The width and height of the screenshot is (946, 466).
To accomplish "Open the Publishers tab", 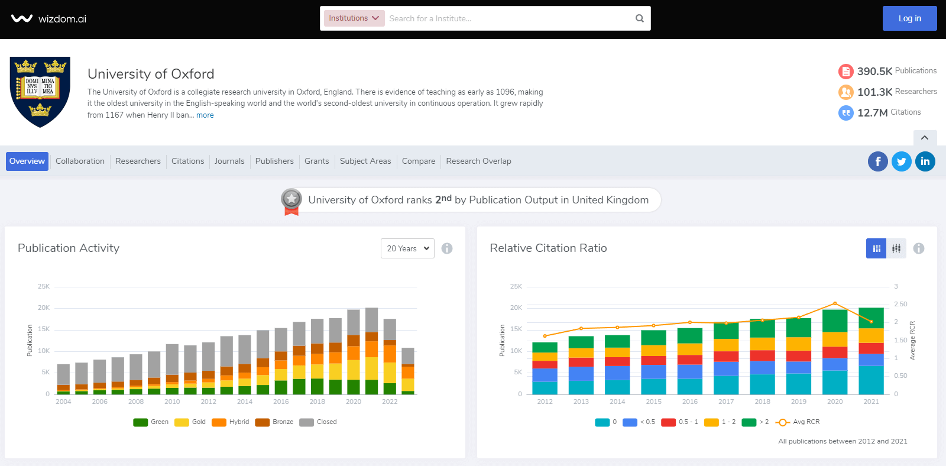I will click(x=274, y=161).
